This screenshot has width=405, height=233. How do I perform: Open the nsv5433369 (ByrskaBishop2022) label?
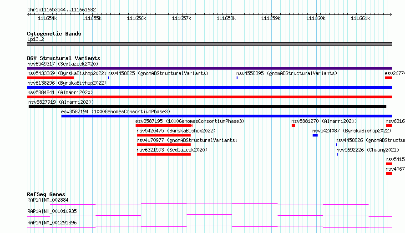[x=67, y=73]
